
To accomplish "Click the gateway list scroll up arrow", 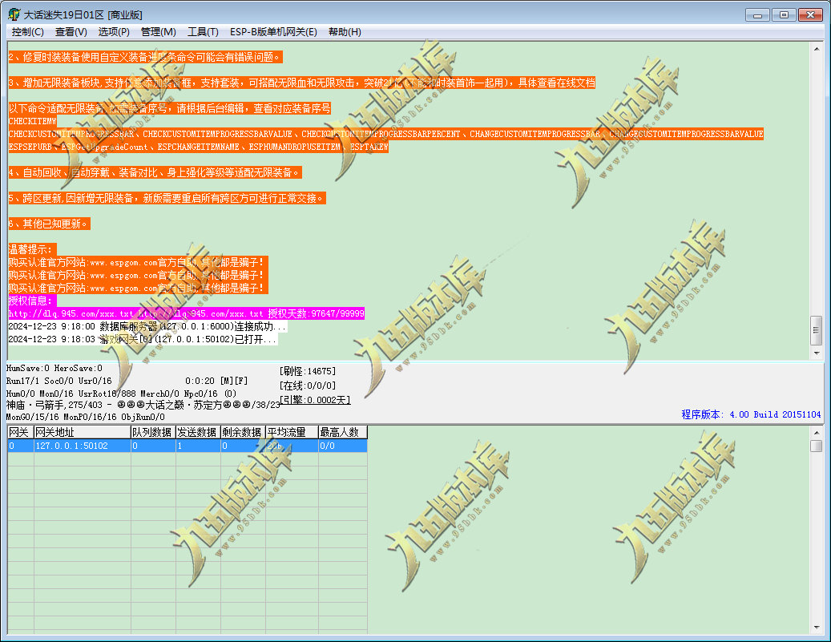I will 817,433.
